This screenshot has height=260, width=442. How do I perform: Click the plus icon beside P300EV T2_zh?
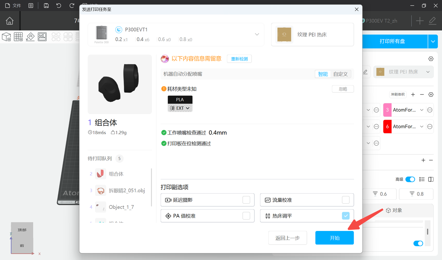tap(420, 21)
